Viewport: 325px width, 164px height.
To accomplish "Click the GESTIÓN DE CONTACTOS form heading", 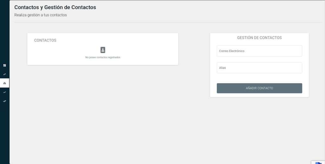I will tap(259, 38).
